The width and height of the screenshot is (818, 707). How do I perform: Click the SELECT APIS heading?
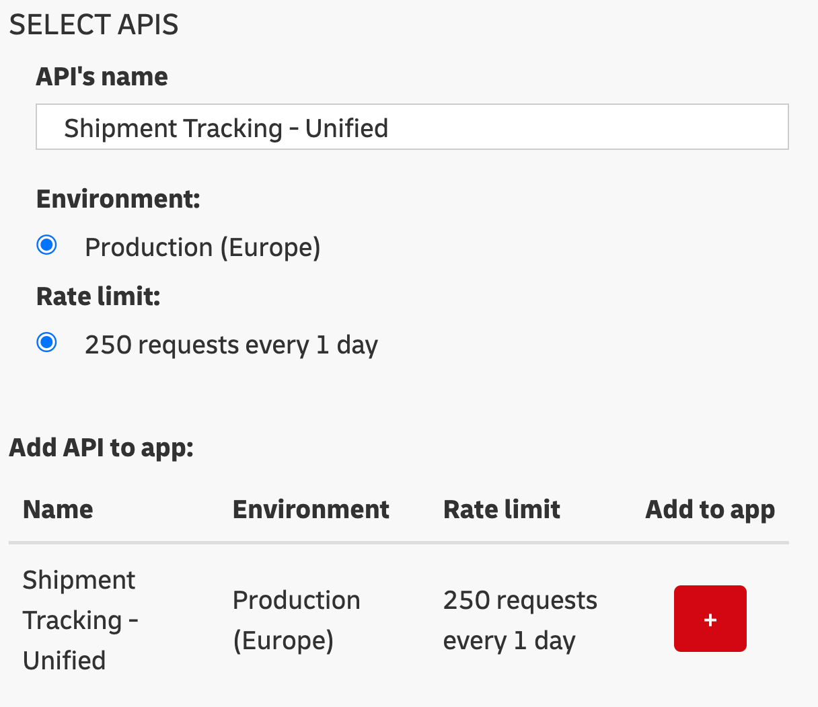tap(94, 25)
